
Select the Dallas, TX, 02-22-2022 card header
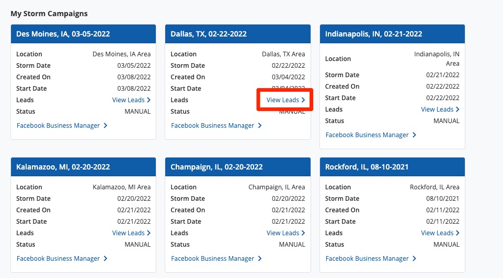[x=237, y=34]
